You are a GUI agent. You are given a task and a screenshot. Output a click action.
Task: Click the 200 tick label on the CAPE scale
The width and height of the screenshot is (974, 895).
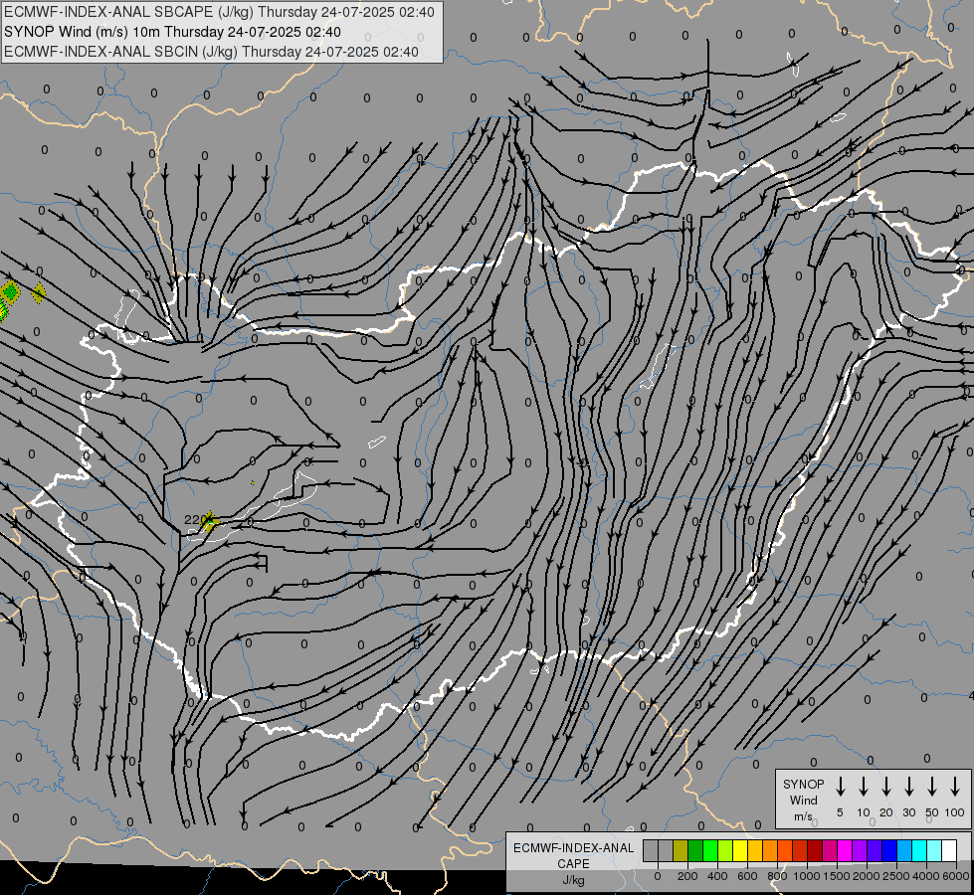(x=687, y=876)
